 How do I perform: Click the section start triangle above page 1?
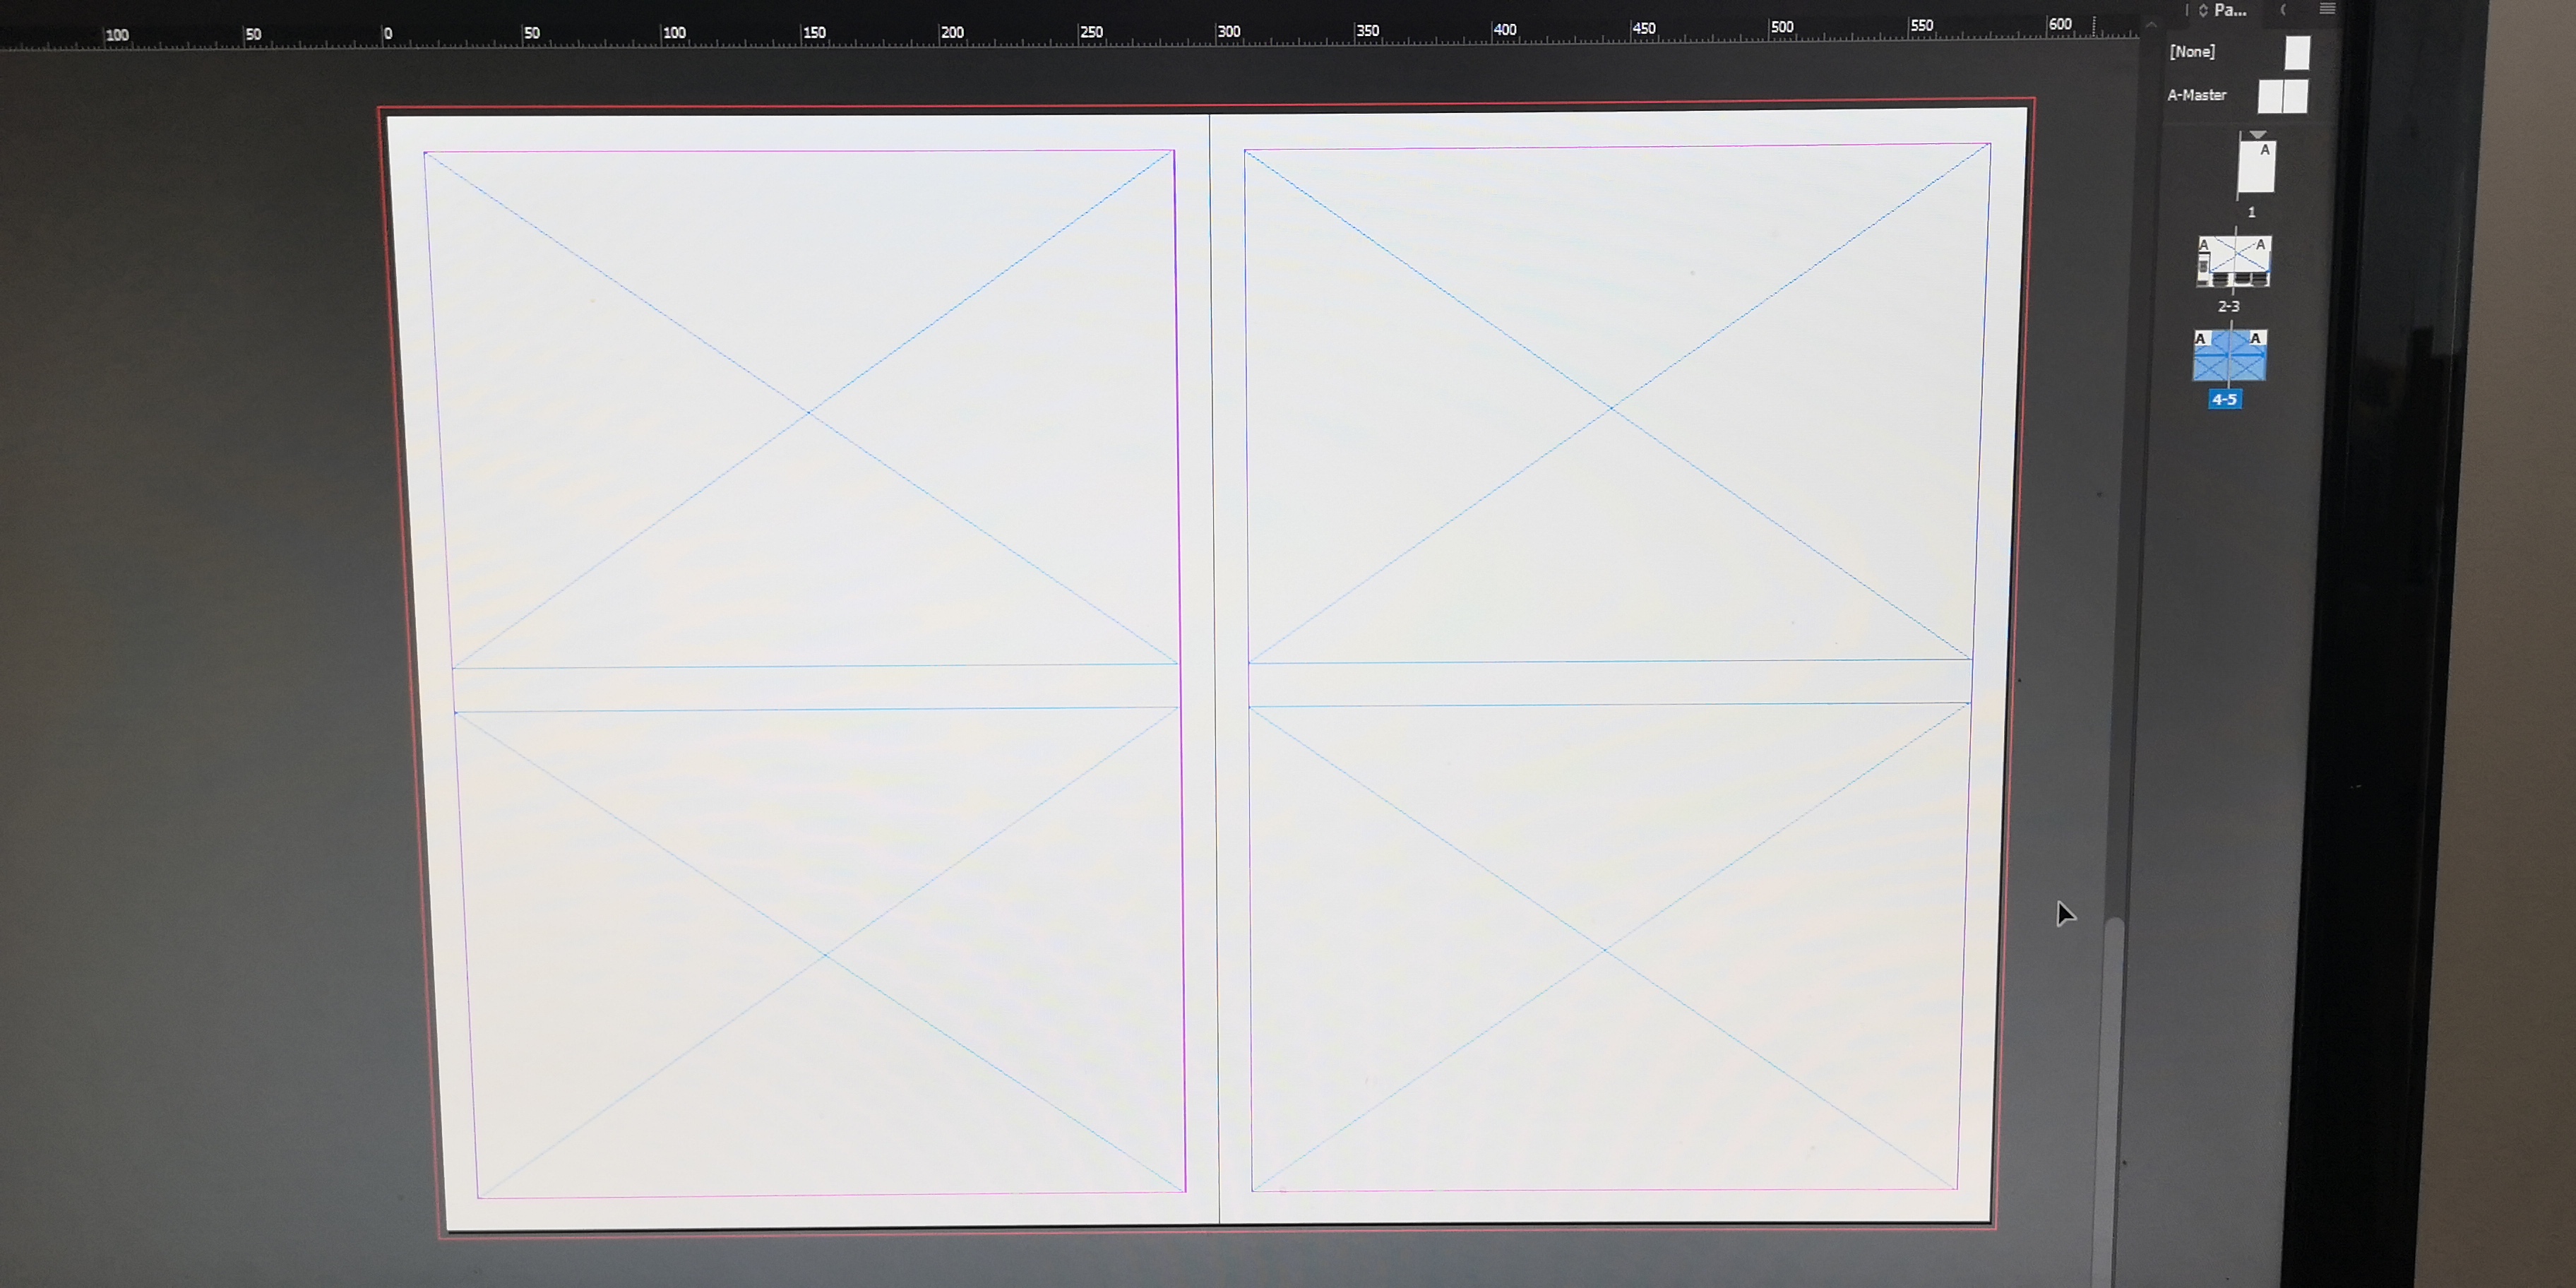pos(2258,134)
